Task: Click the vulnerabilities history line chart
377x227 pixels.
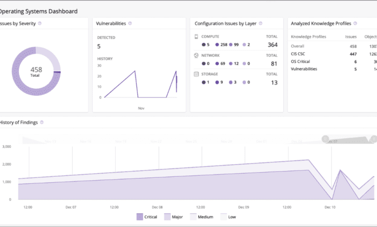Action: [141, 84]
